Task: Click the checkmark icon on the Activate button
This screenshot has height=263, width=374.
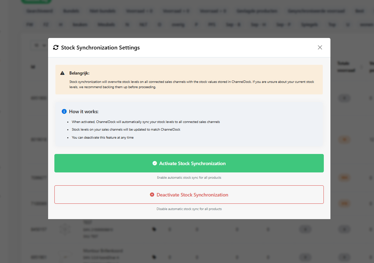Action: [x=155, y=163]
